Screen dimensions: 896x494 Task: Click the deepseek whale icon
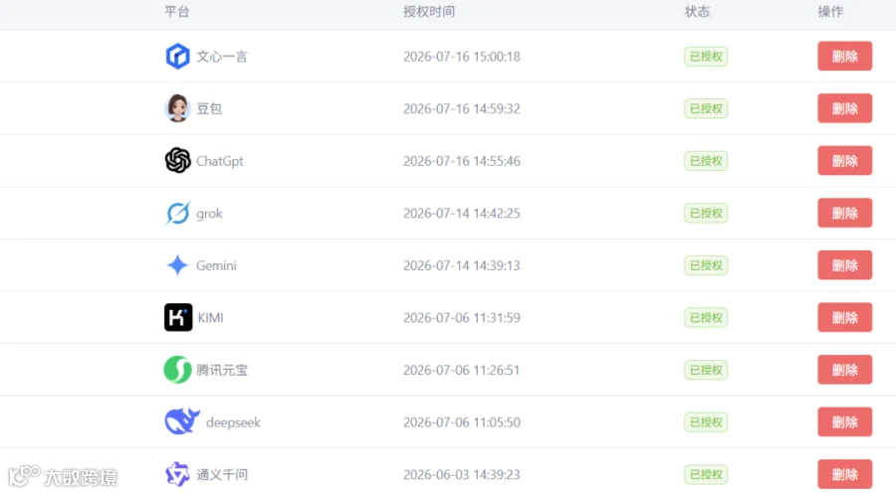182,421
